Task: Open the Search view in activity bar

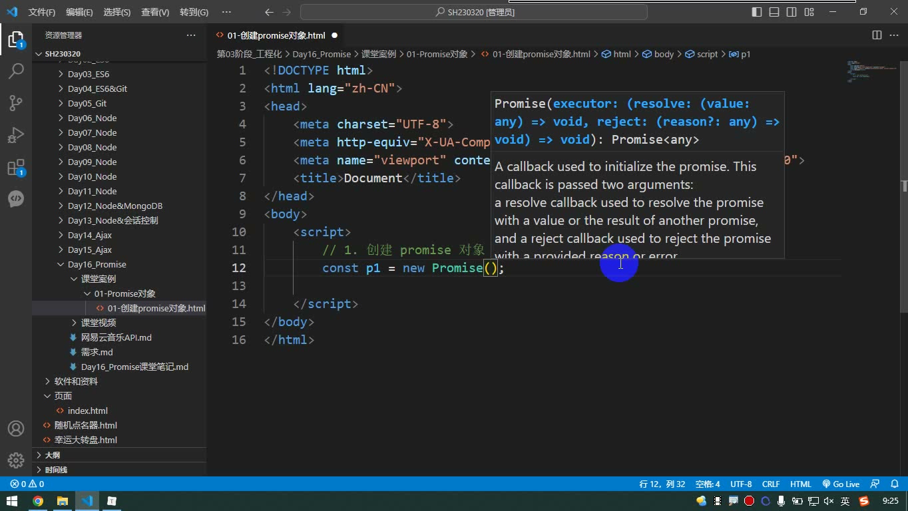Action: (x=16, y=71)
